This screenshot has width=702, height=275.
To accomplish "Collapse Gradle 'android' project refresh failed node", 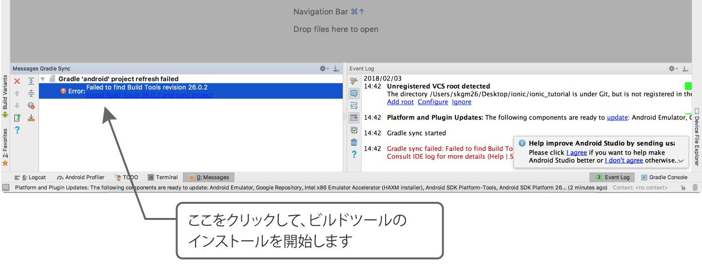I will pyautogui.click(x=42, y=79).
